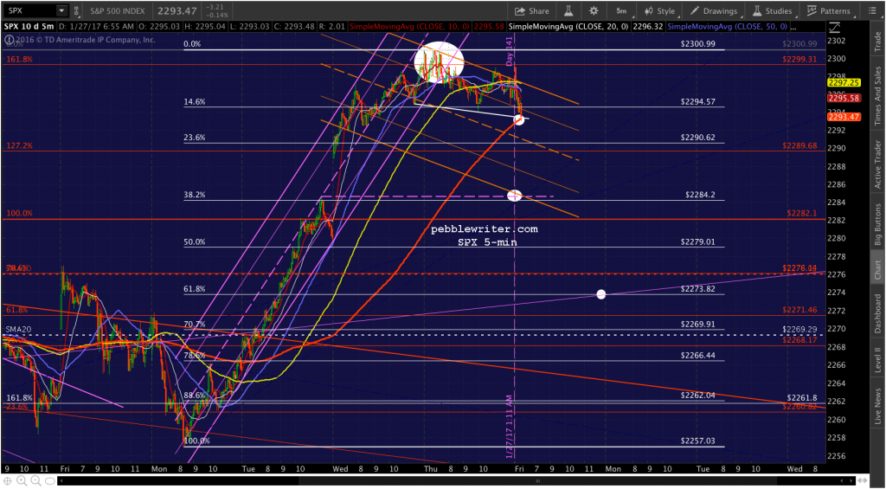
Task: Click the price axis scale icon
Action: coord(833,26)
